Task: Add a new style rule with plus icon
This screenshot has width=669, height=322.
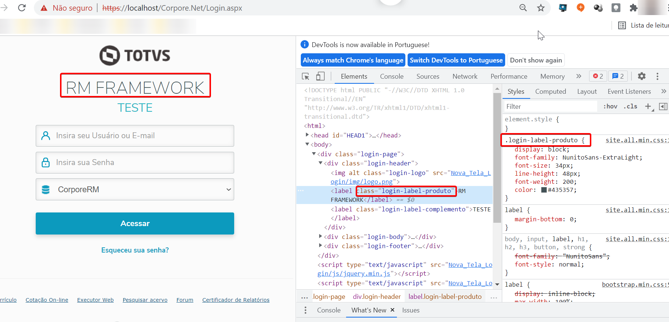Action: click(x=648, y=106)
